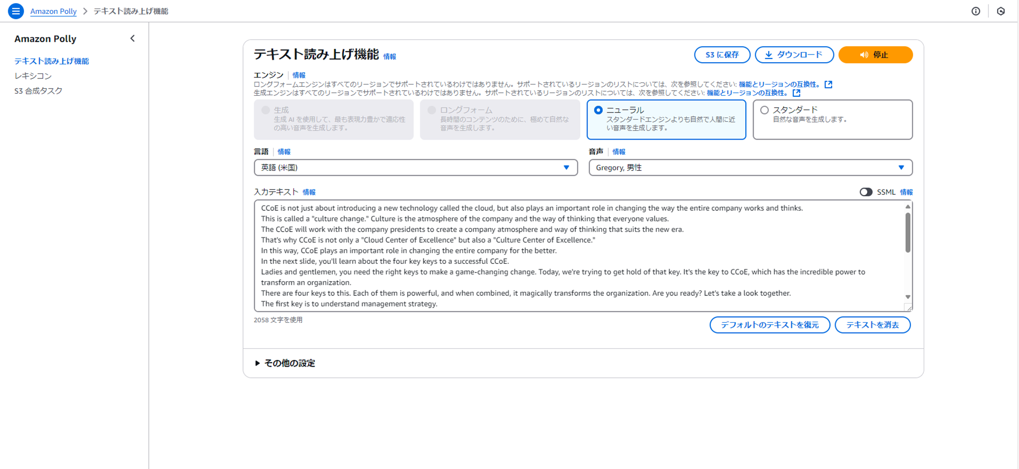Click the text box scrollbar down arrow

click(908, 297)
